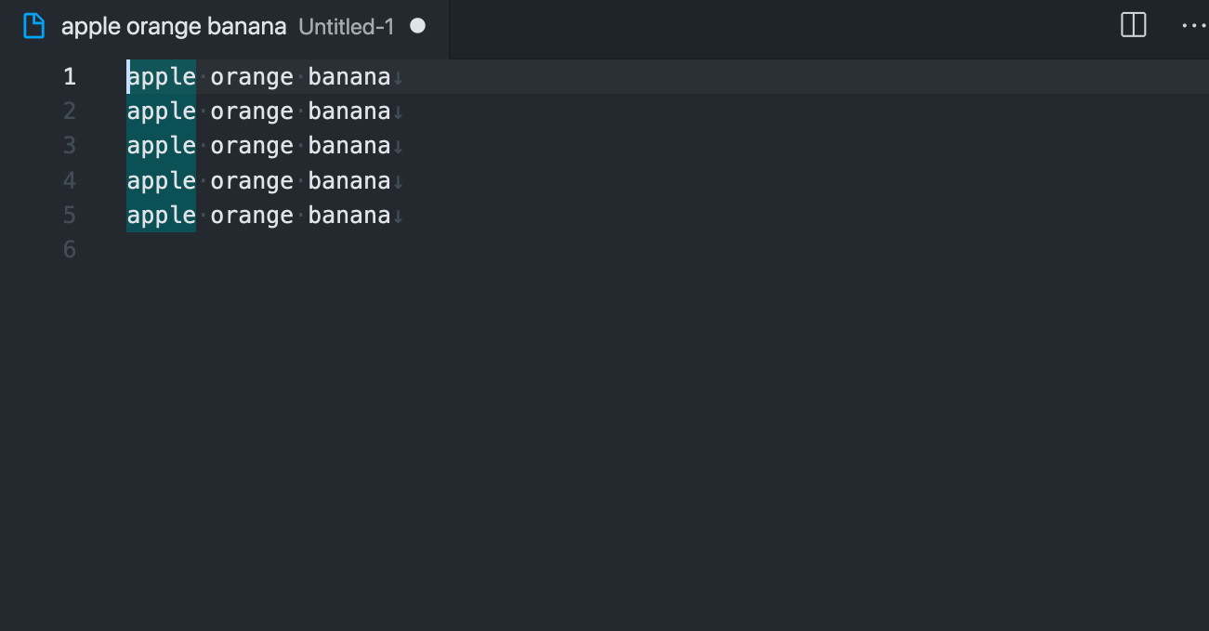Image resolution: width=1209 pixels, height=631 pixels.
Task: Click the word orange on line 1
Action: [x=252, y=77]
